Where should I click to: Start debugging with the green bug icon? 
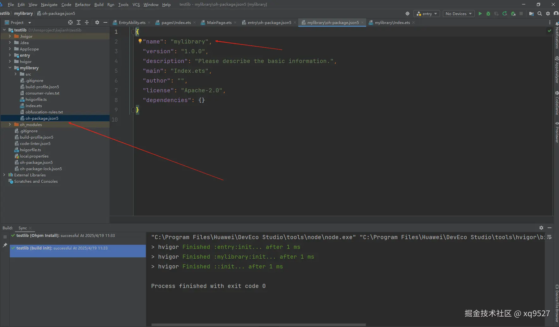(488, 14)
